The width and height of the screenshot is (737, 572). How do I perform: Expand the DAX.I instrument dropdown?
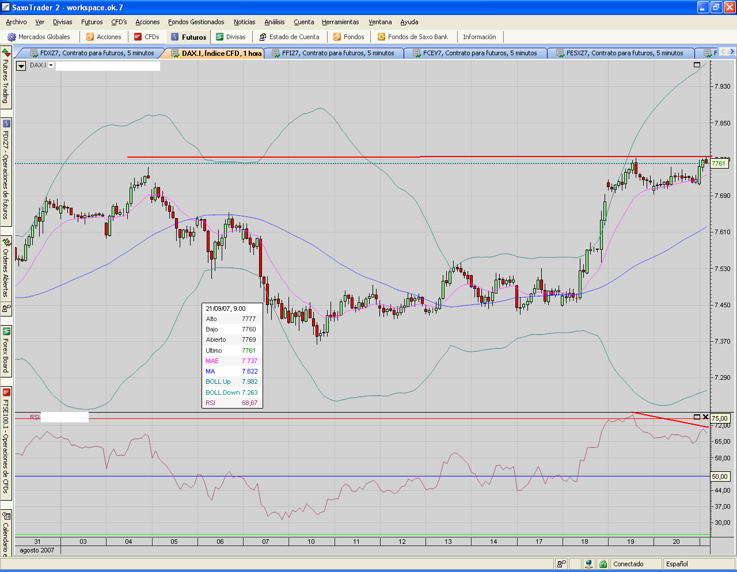point(51,66)
